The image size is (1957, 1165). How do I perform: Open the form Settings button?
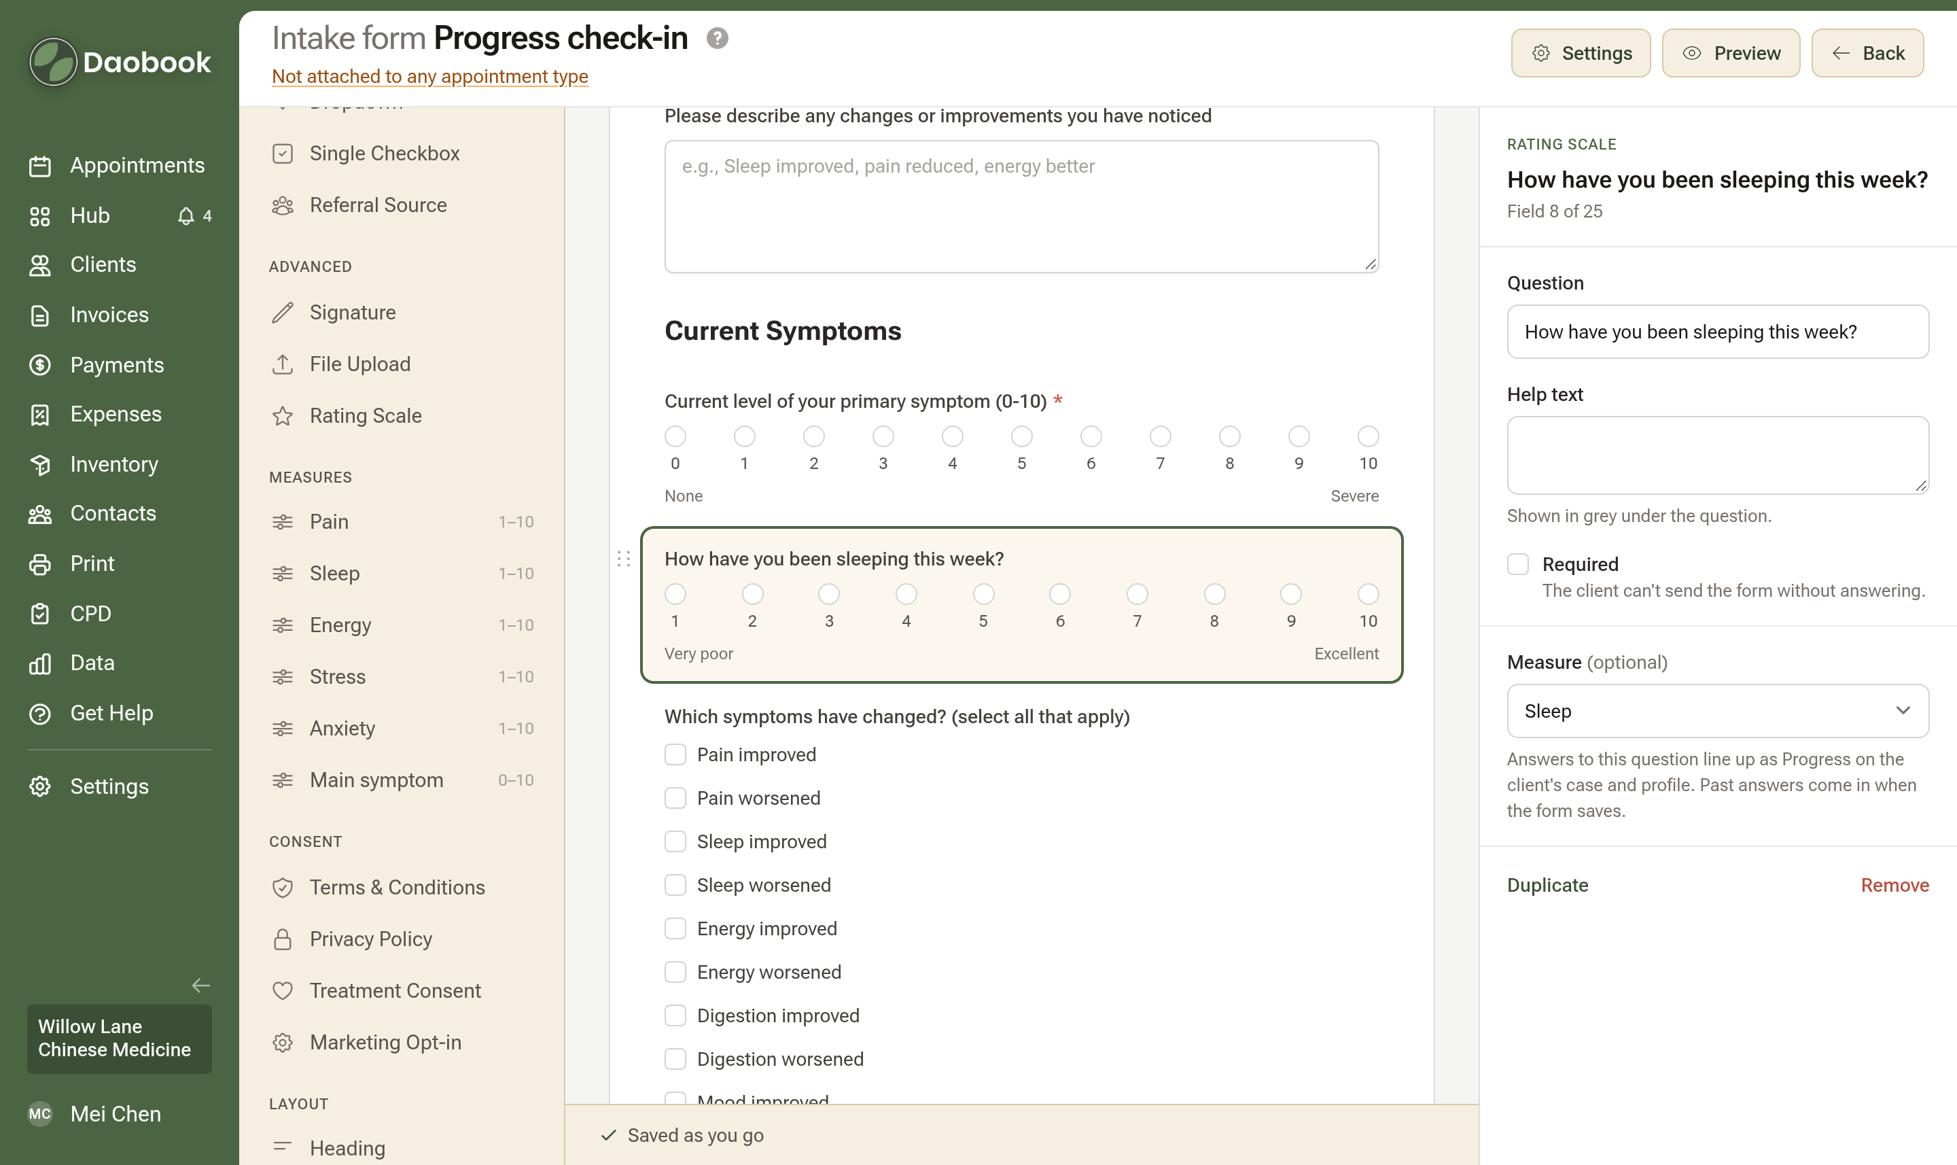pos(1581,54)
